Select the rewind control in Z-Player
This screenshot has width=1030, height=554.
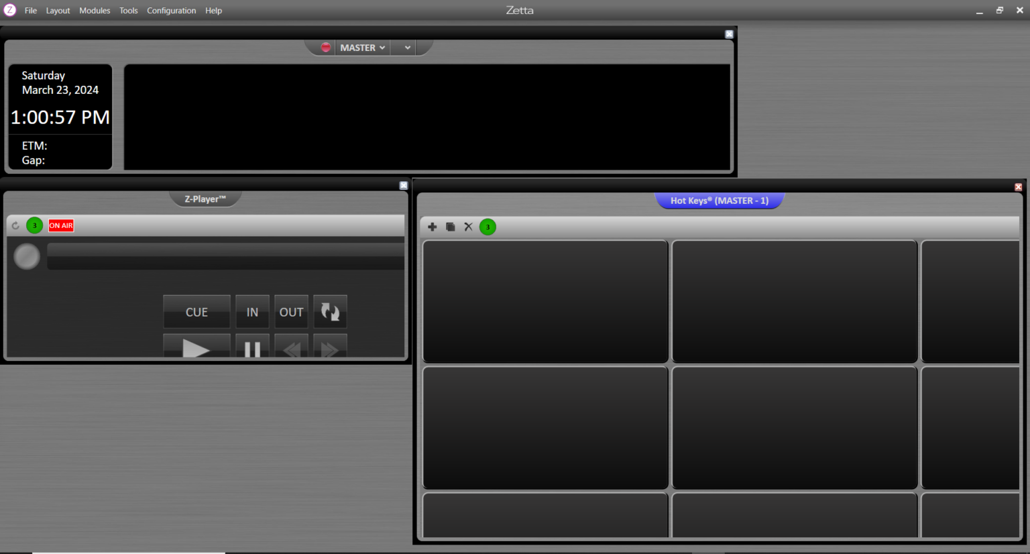coord(291,348)
